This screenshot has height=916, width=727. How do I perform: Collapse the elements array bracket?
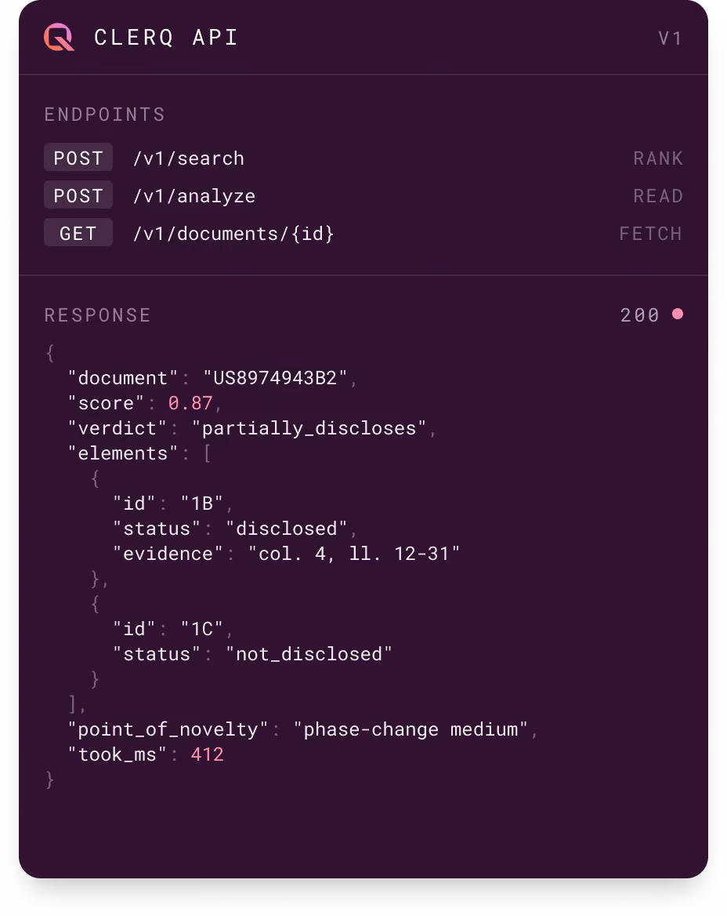(x=207, y=453)
